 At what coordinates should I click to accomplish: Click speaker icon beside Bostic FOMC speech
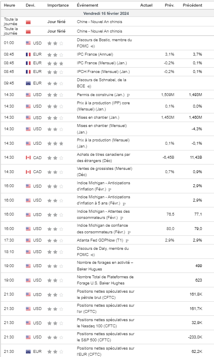tap(92, 47)
